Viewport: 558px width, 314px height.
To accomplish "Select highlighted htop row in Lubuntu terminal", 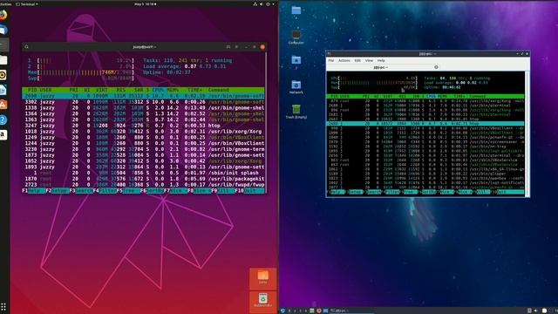I will 425,124.
